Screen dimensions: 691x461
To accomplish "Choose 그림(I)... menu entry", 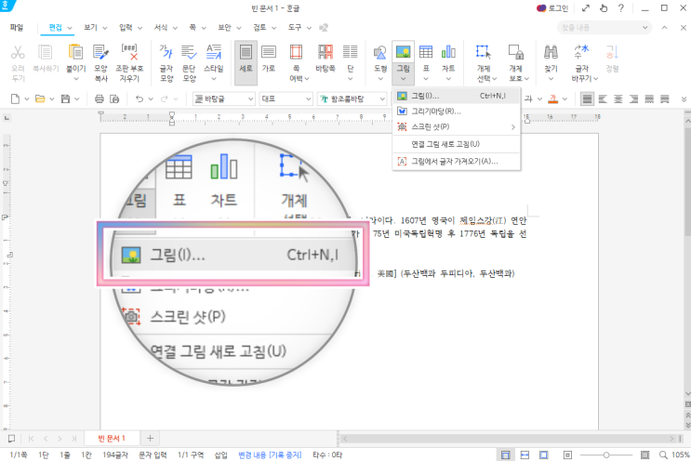I will (x=456, y=96).
